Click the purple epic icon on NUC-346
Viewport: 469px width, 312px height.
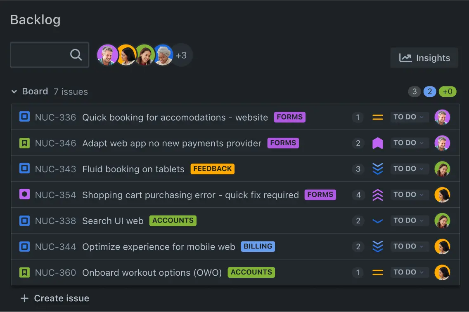[378, 143]
